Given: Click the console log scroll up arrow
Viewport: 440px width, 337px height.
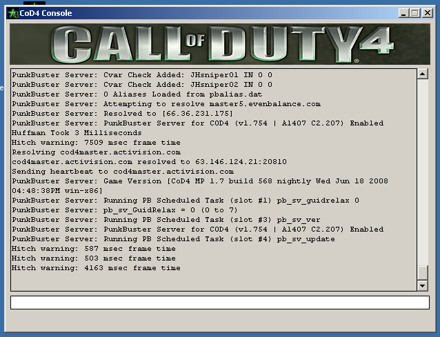Looking at the screenshot, I should click(422, 74).
